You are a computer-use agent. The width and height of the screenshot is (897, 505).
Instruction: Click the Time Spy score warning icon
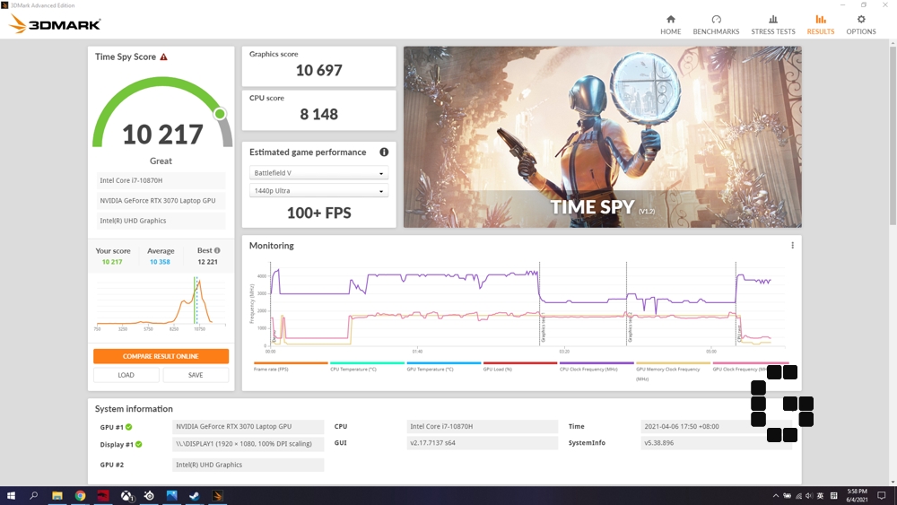click(163, 57)
